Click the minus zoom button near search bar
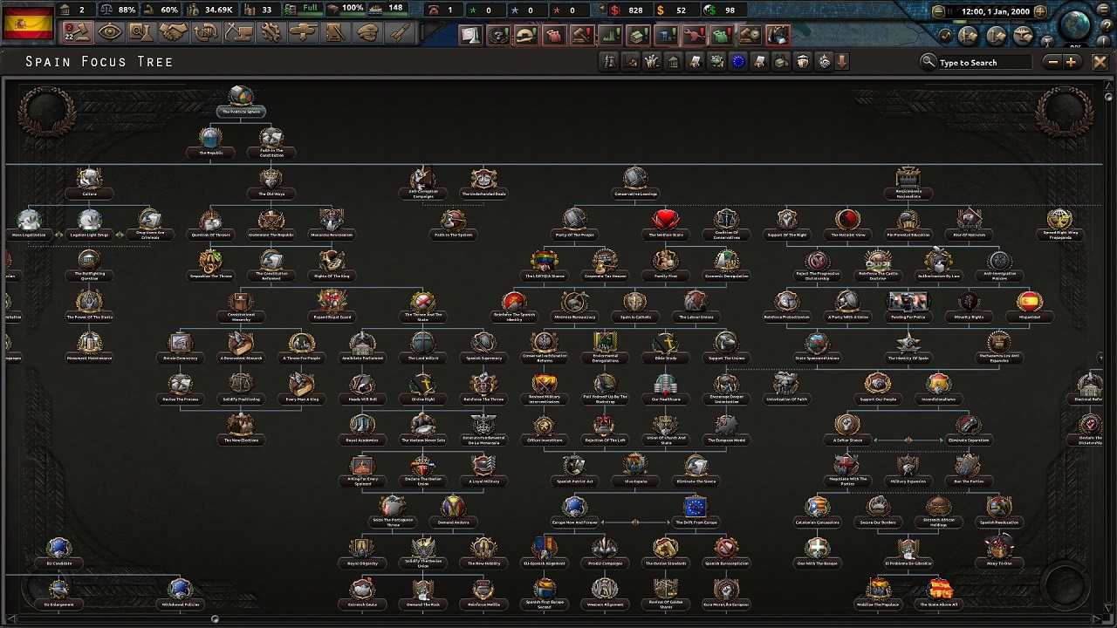 tap(1053, 62)
